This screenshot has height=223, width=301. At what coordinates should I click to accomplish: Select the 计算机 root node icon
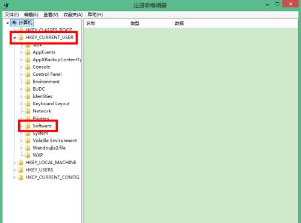point(14,23)
